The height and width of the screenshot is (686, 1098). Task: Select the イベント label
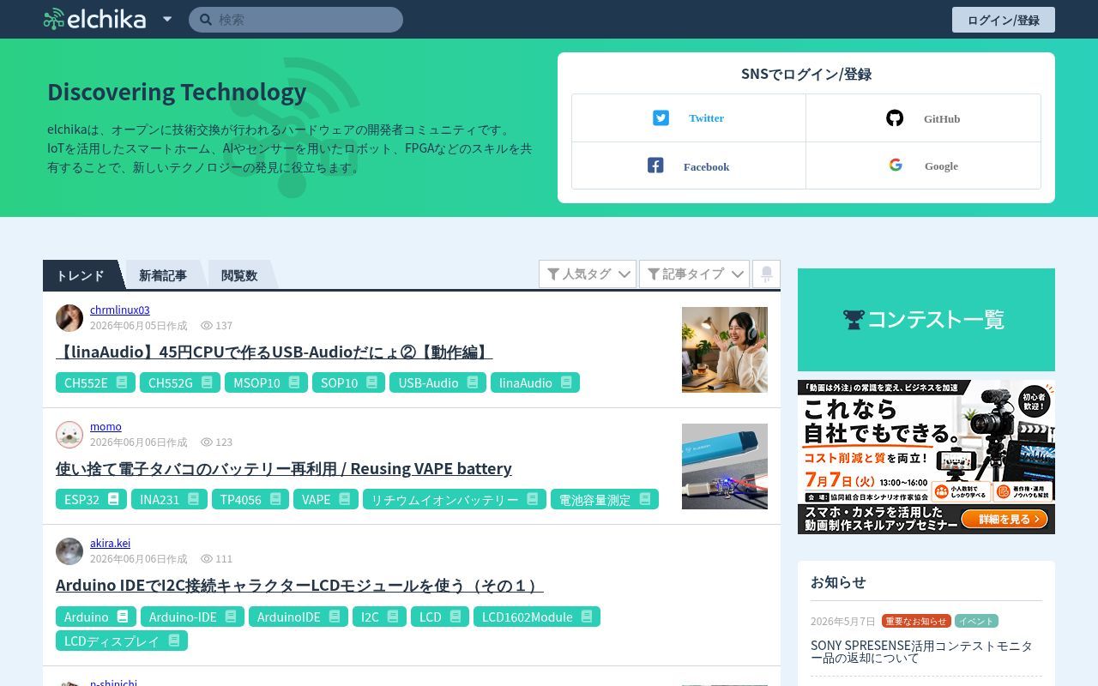pyautogui.click(x=976, y=621)
